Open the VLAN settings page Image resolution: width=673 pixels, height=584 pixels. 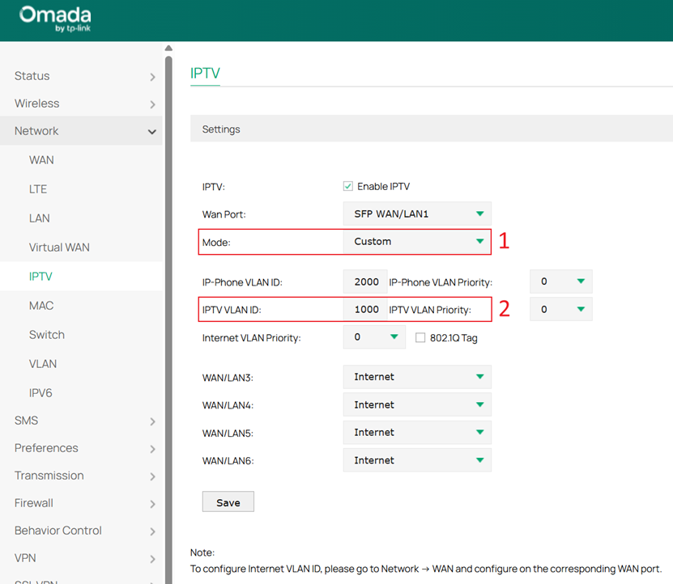click(43, 363)
